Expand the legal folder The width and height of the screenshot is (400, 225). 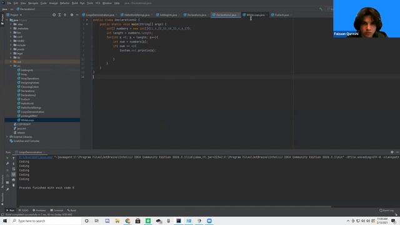(11, 53)
